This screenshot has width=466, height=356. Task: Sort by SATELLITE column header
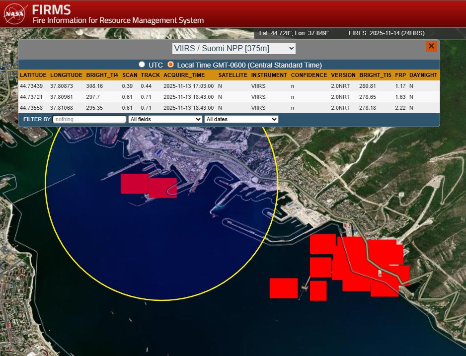point(233,75)
